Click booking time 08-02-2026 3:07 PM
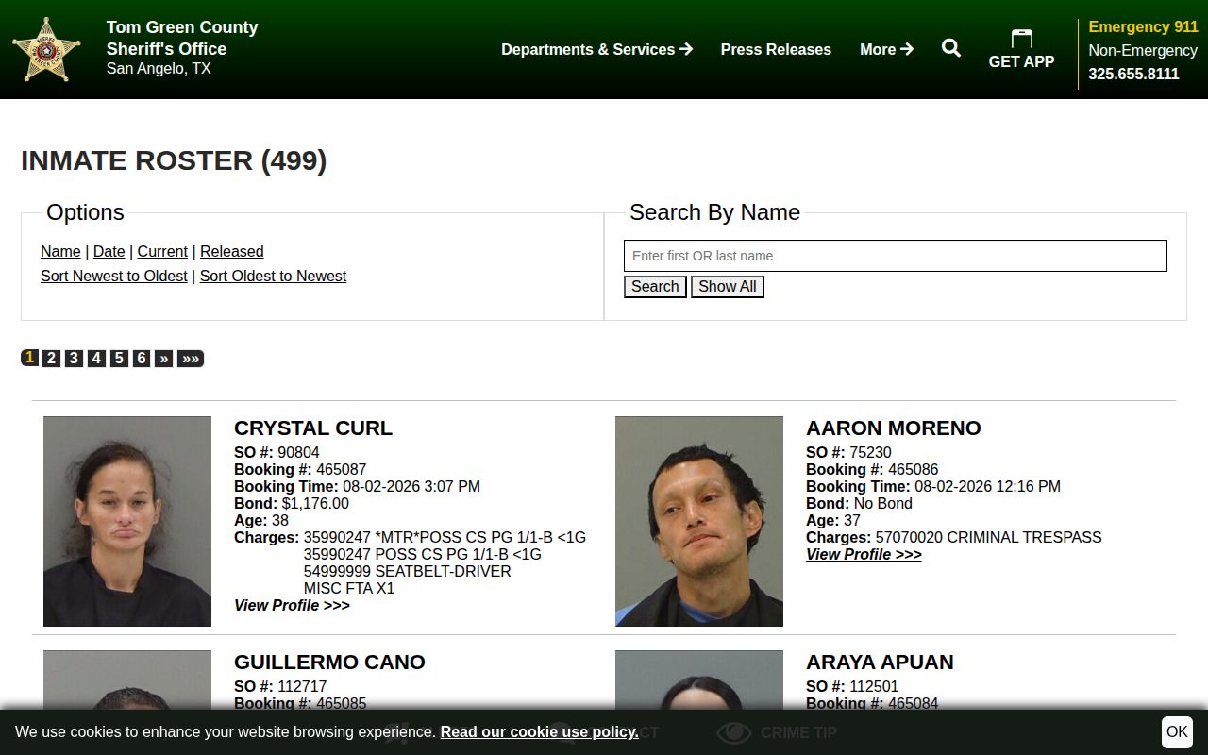 pos(411,486)
